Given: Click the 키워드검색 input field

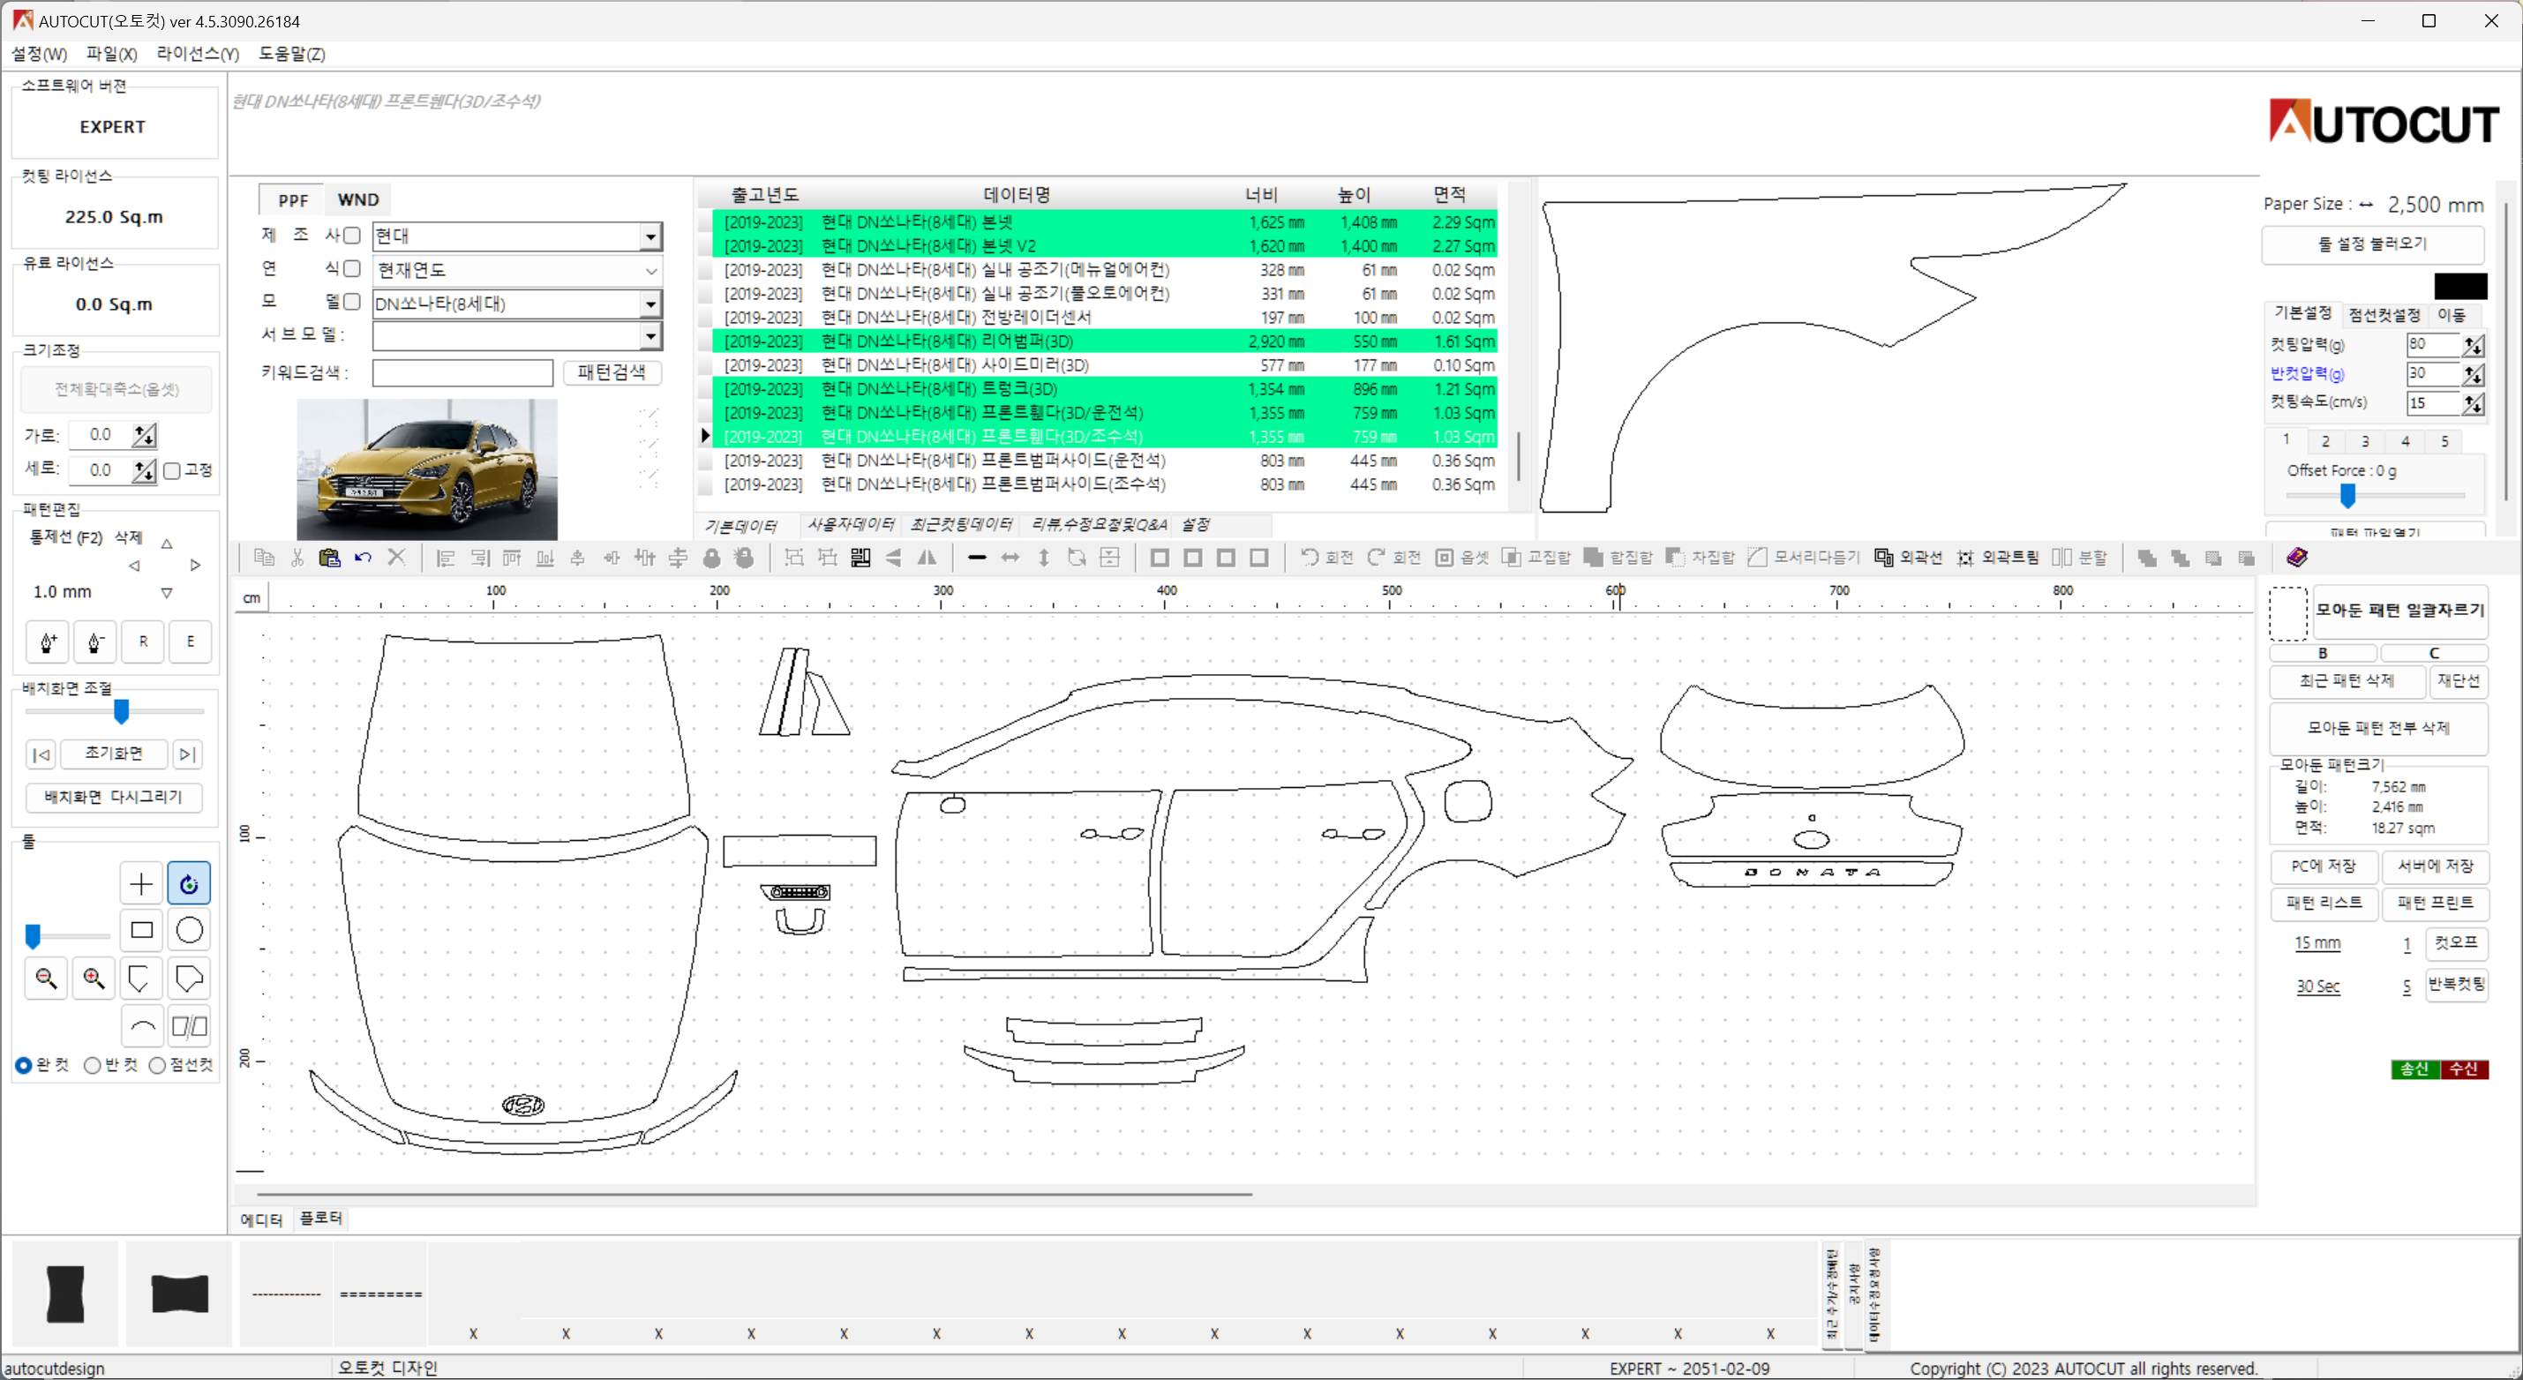Looking at the screenshot, I should [x=462, y=373].
